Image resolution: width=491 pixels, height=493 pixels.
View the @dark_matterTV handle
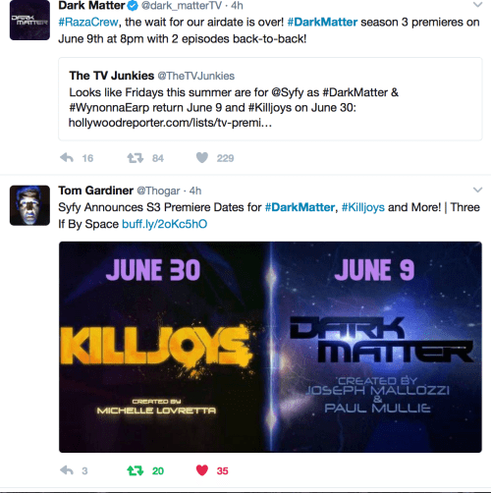182,6
